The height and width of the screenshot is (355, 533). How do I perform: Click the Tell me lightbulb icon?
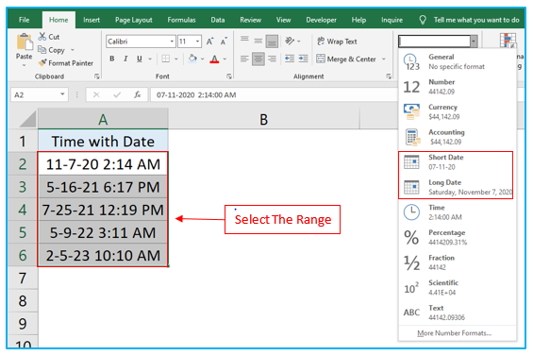pos(423,20)
